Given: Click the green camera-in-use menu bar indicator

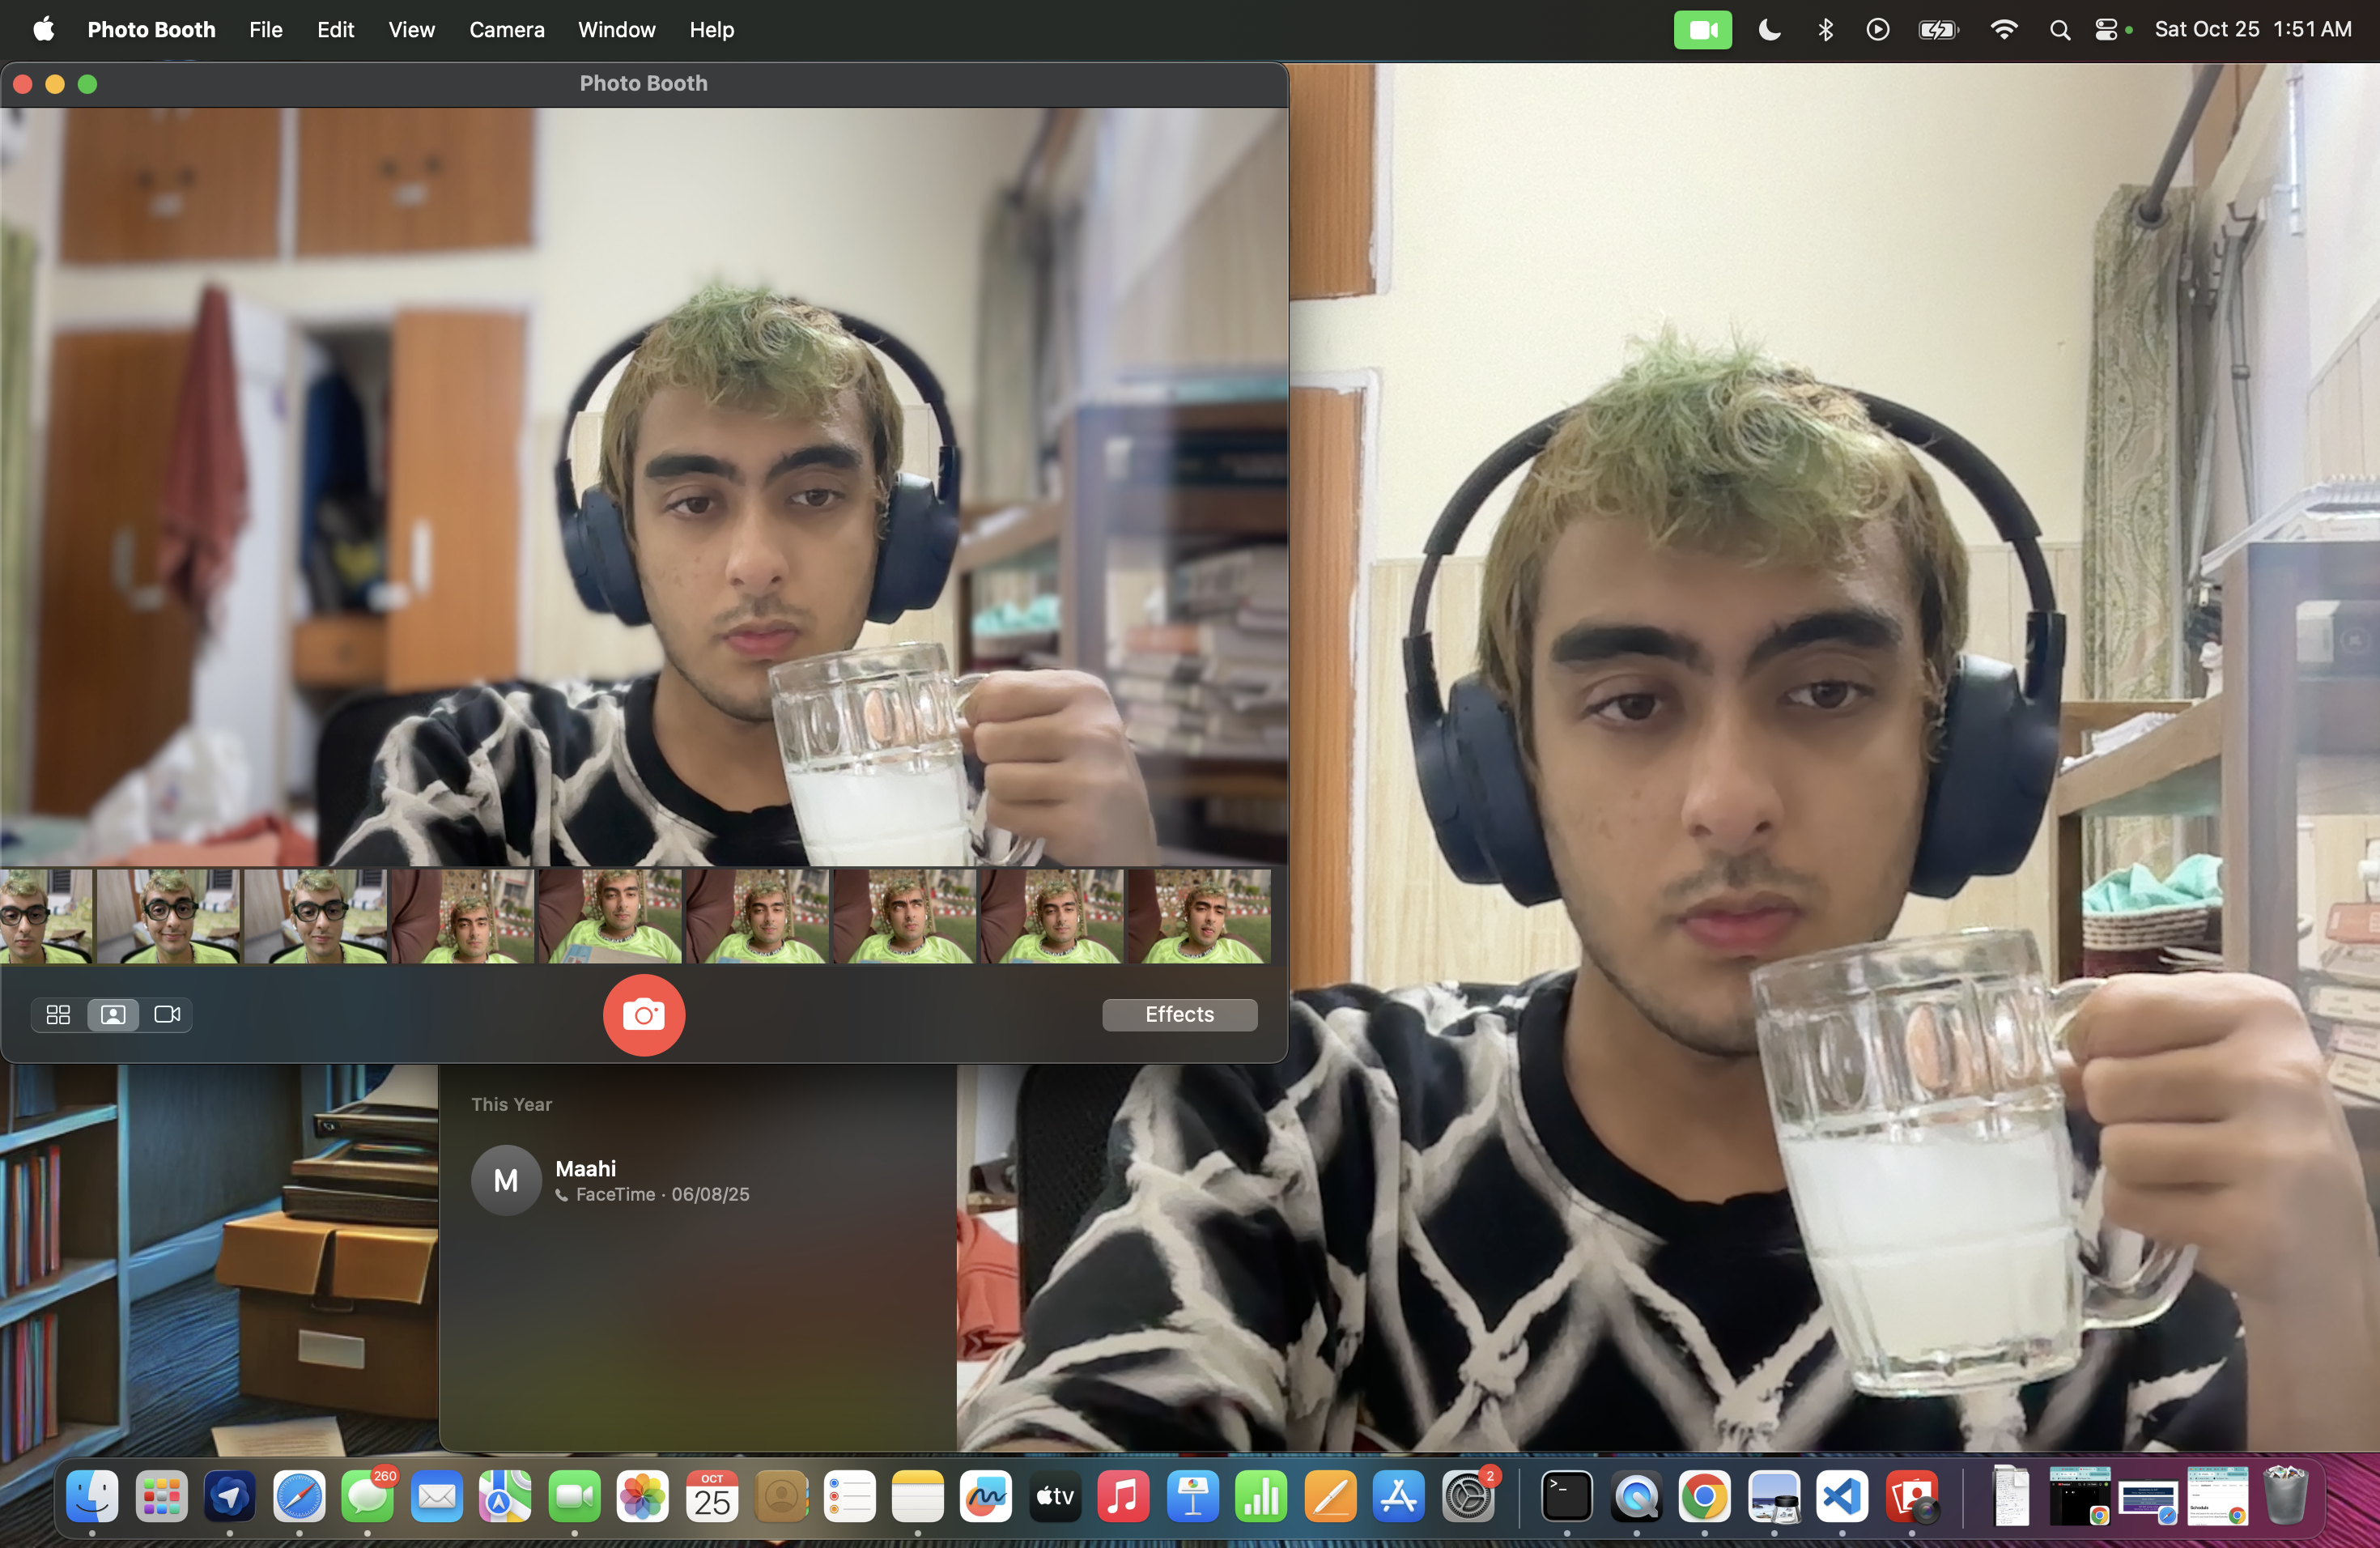Looking at the screenshot, I should [x=1702, y=30].
